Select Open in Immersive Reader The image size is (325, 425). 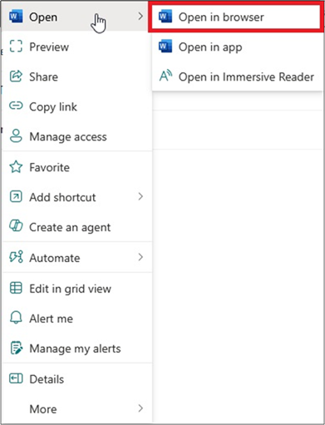pyautogui.click(x=237, y=77)
